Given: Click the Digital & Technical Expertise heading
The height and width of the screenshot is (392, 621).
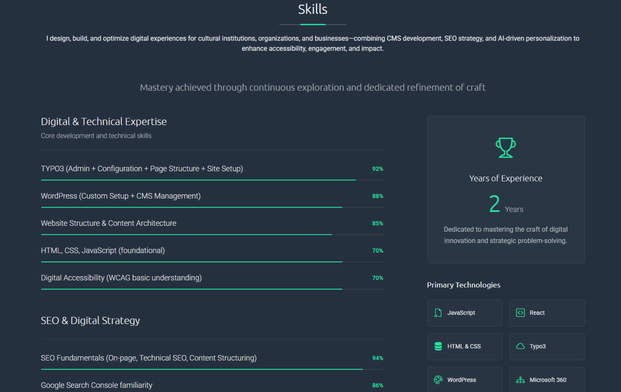Looking at the screenshot, I should (x=104, y=122).
